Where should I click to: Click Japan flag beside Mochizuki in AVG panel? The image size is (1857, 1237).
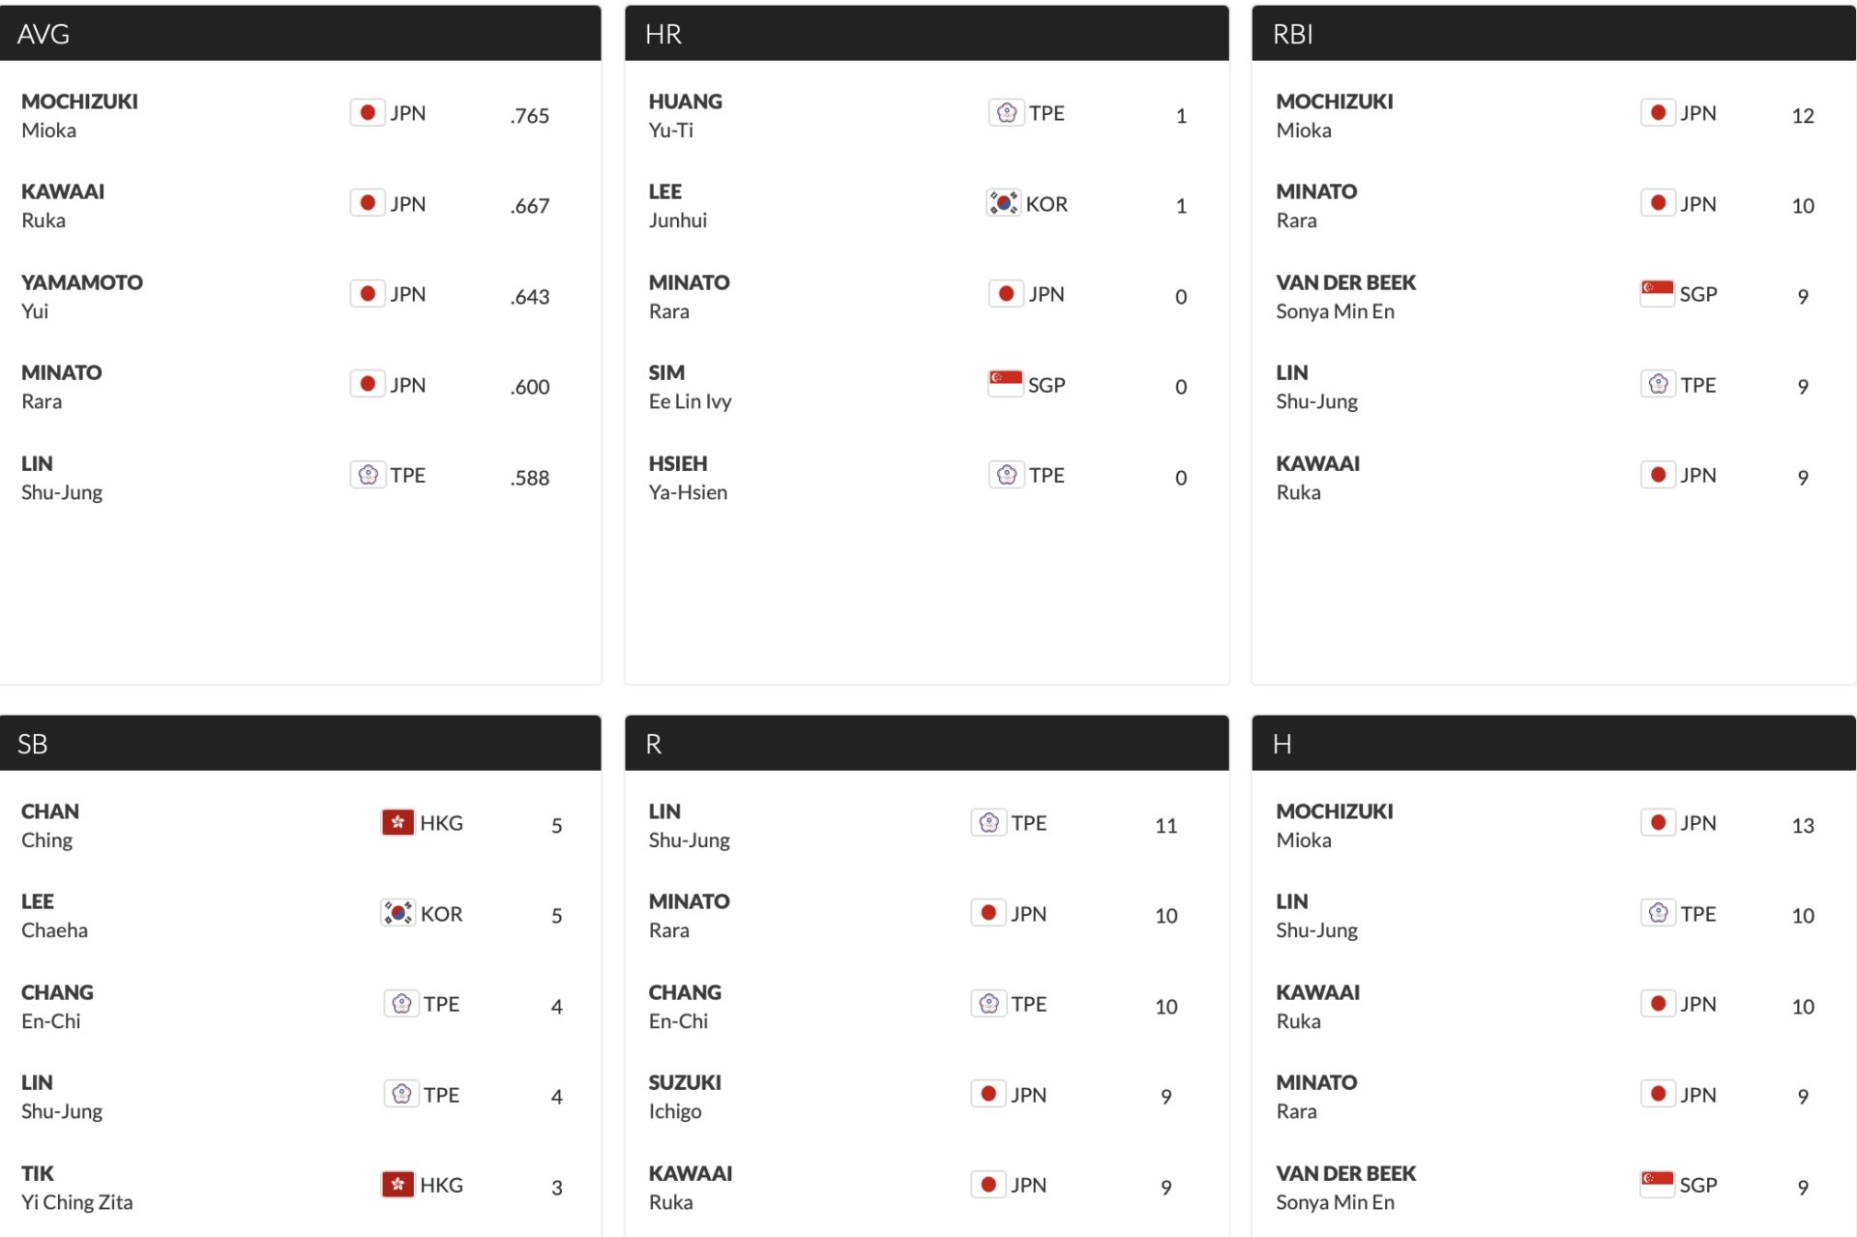(x=368, y=113)
